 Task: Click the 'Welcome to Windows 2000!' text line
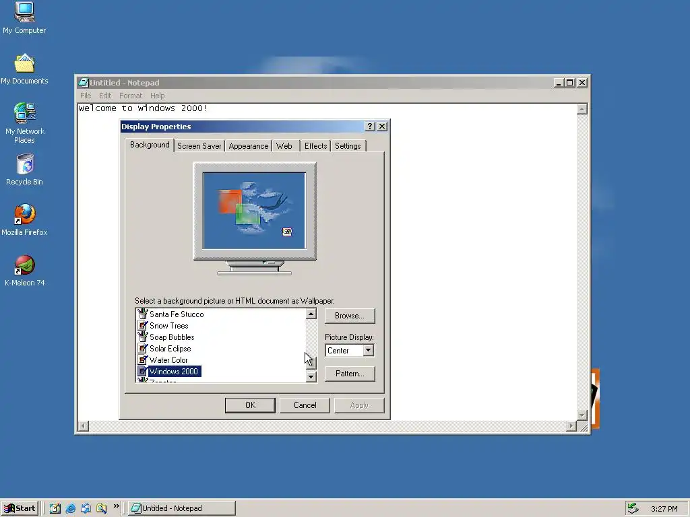pos(143,108)
